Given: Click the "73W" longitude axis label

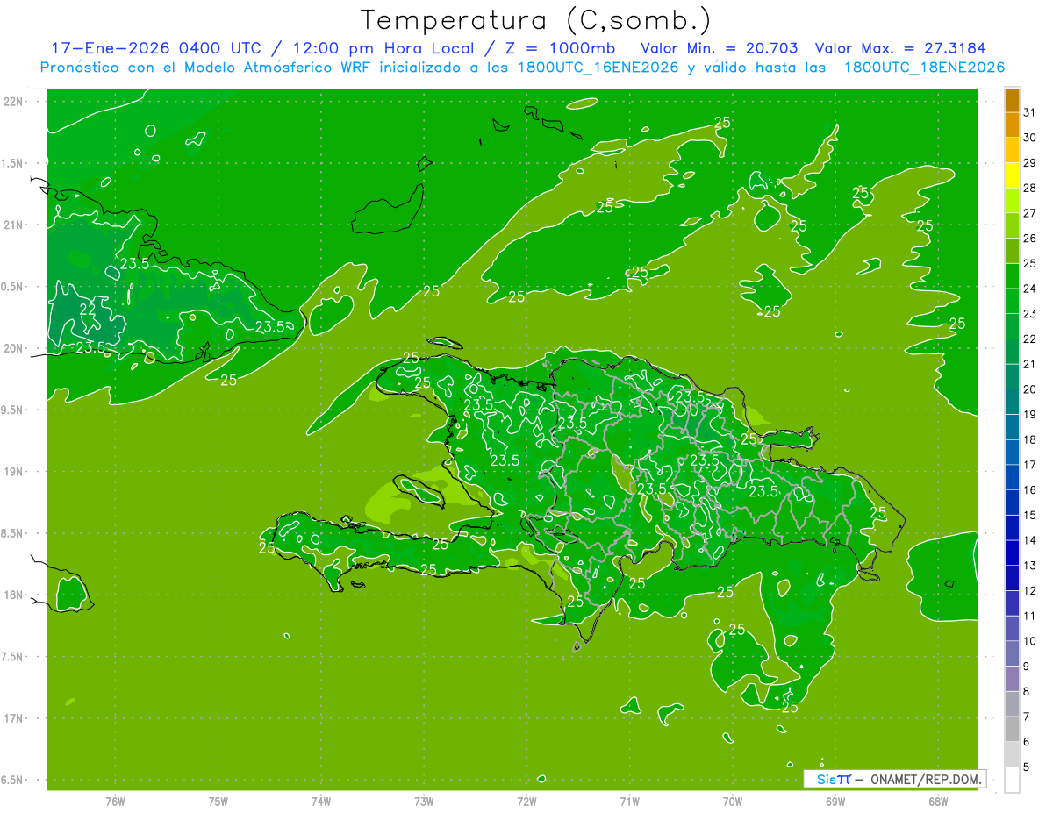Looking at the screenshot, I should coord(424,801).
